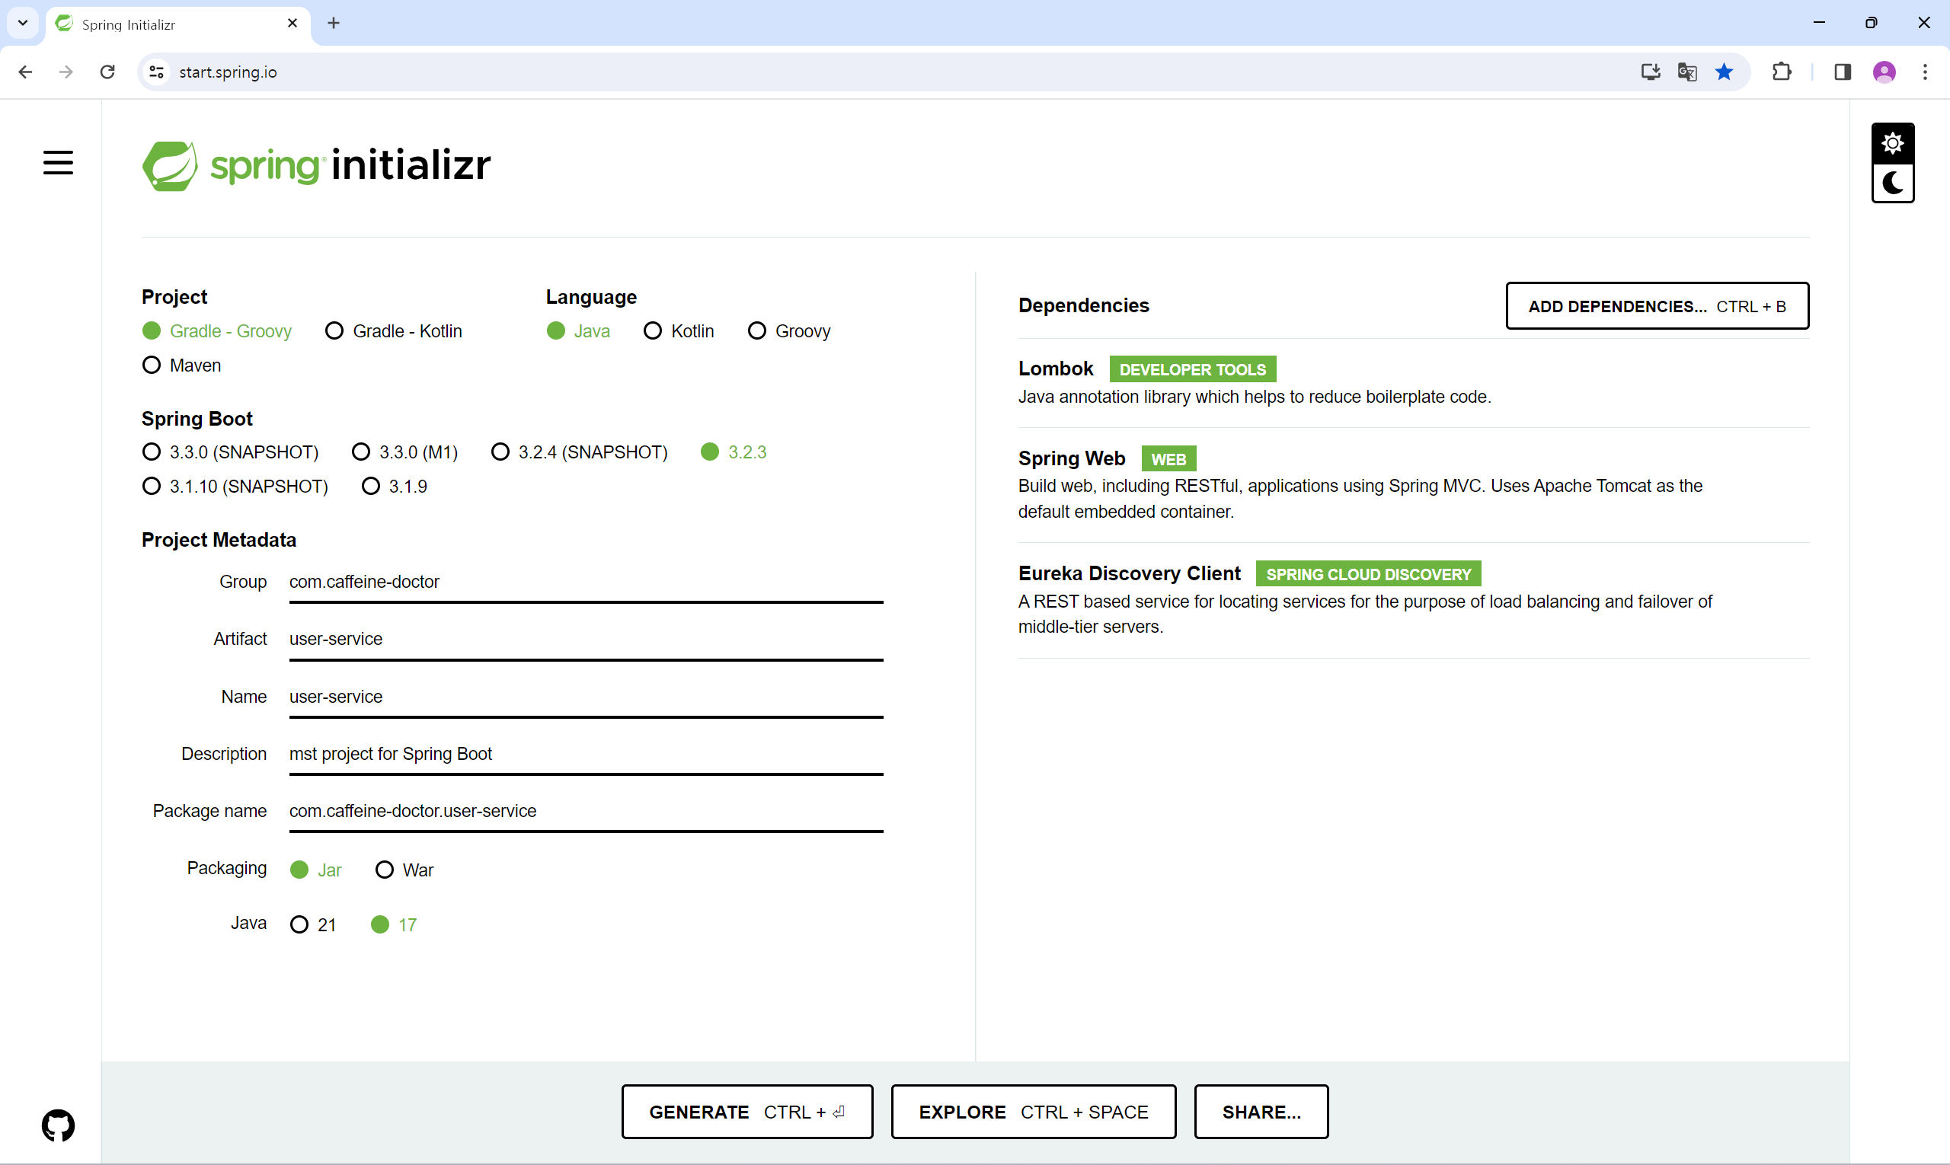Toggle the browser side panel icon
This screenshot has height=1165, width=1950.
(1843, 72)
